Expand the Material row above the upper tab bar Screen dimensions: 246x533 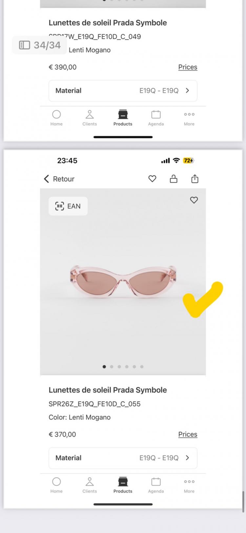click(x=123, y=91)
